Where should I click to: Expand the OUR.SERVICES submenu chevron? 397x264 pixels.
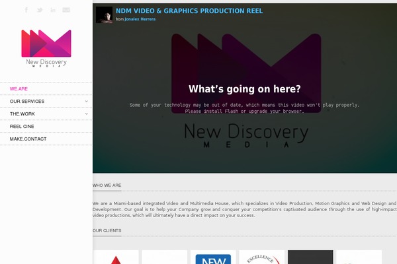[x=86, y=101]
